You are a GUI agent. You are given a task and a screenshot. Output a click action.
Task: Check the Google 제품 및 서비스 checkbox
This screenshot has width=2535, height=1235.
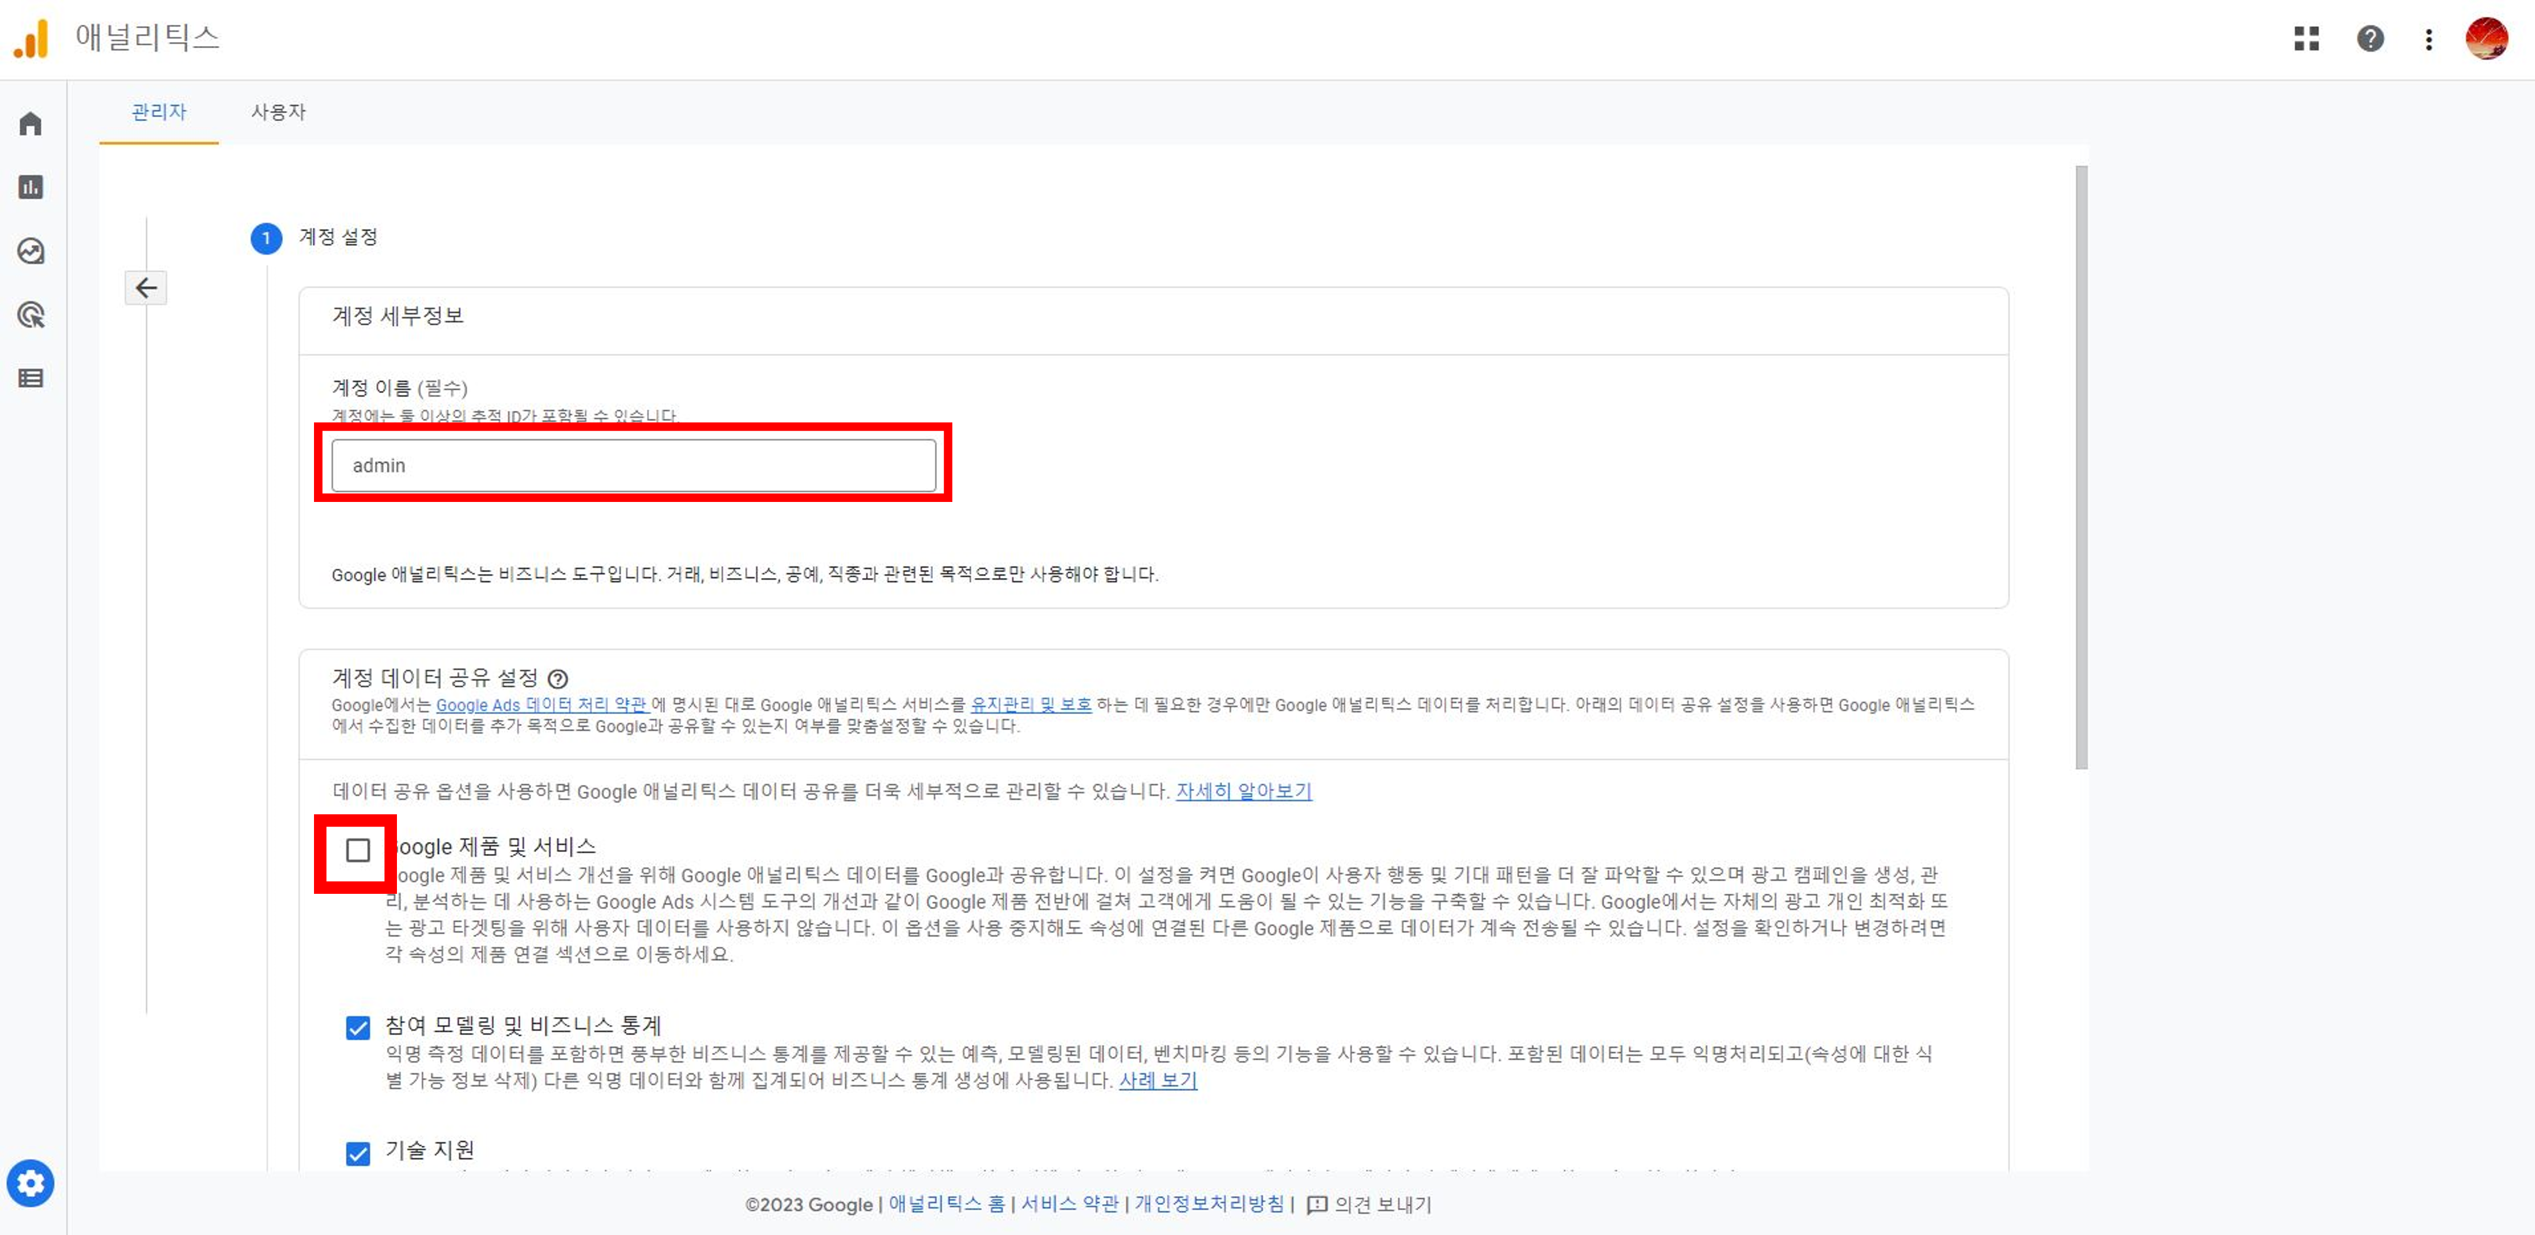358,850
